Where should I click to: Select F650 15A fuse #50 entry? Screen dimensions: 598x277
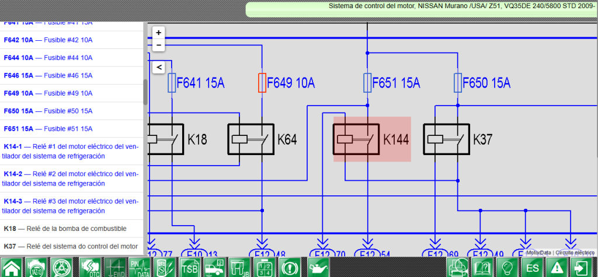point(72,111)
